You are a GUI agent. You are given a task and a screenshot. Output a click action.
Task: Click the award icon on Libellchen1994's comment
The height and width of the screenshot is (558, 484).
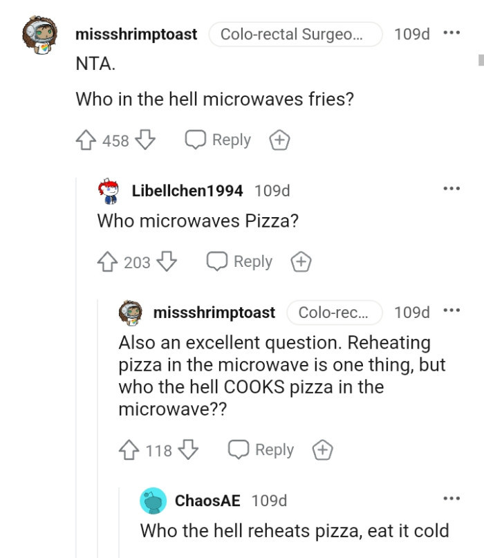(301, 261)
